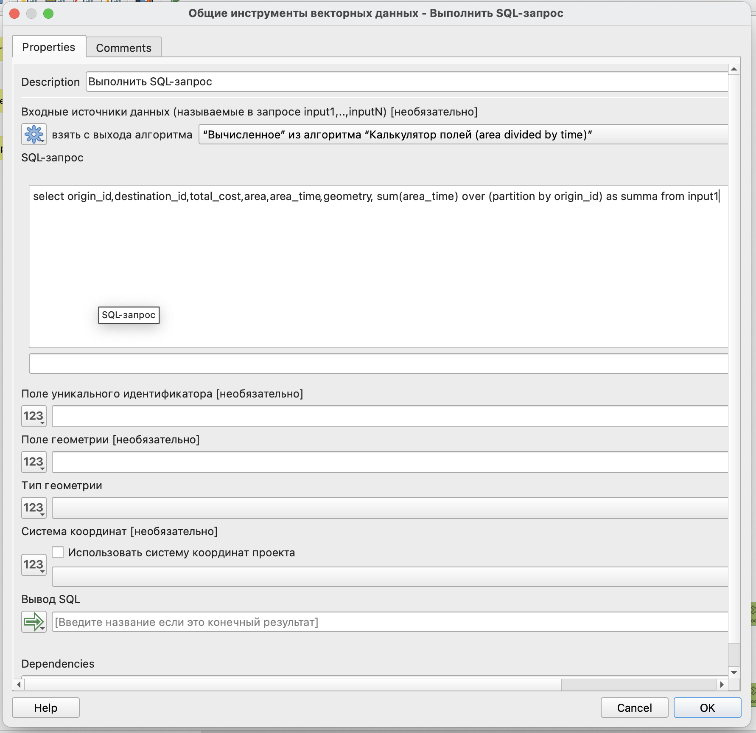Open the Тип геометрии combo box

click(390, 507)
